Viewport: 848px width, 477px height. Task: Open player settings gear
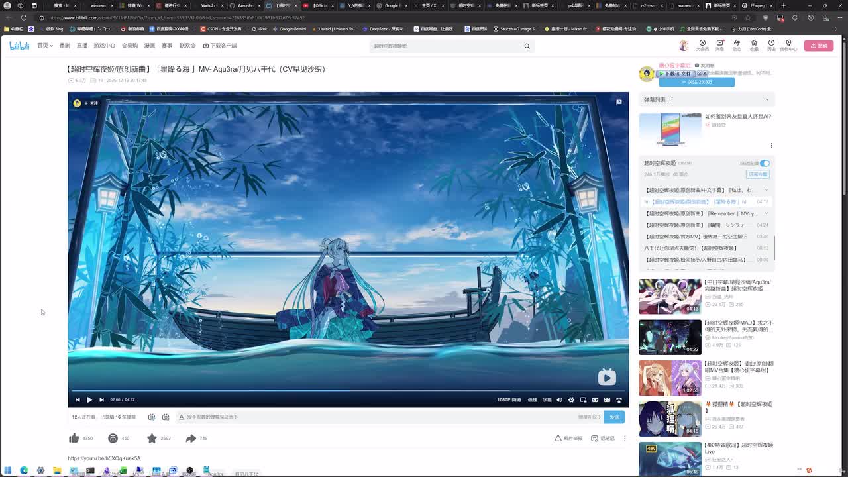point(571,399)
